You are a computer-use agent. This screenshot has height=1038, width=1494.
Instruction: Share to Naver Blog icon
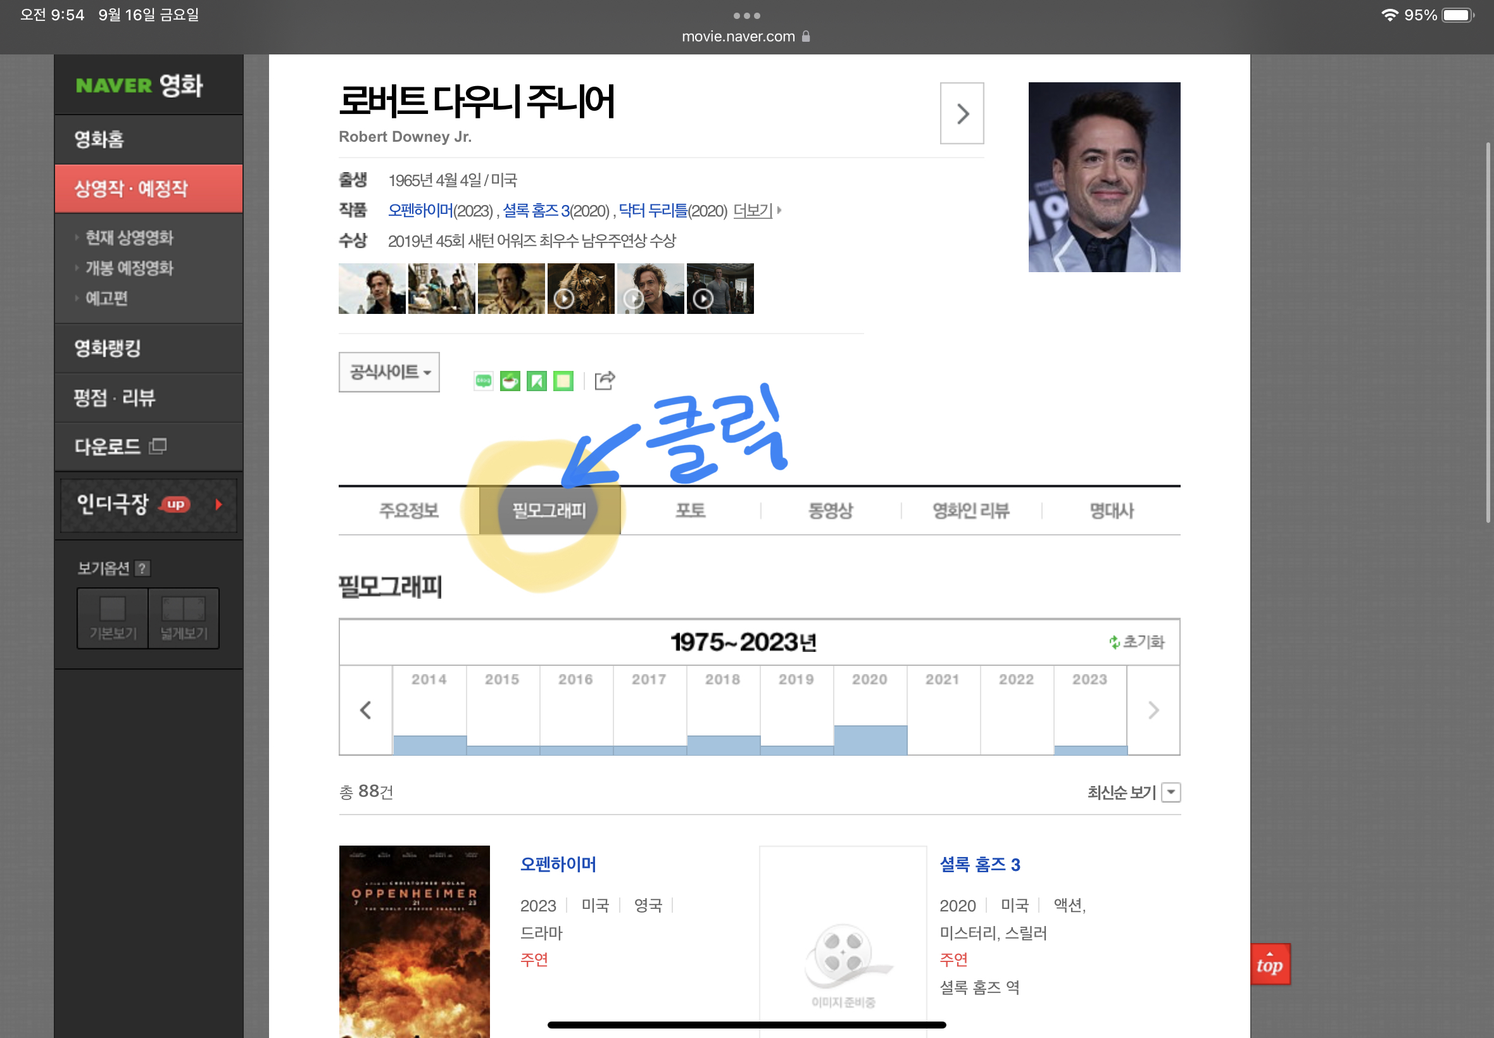click(483, 380)
